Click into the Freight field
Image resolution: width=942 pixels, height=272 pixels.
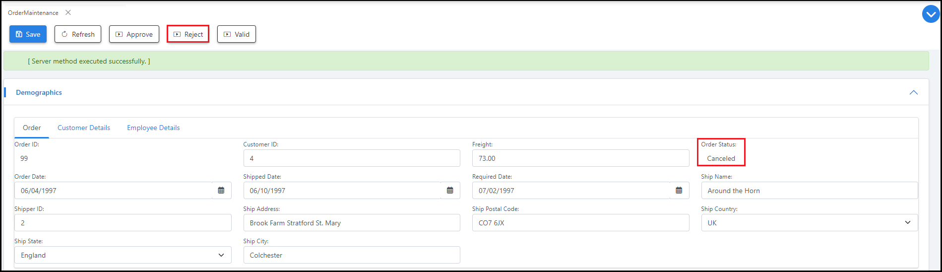(x=580, y=158)
